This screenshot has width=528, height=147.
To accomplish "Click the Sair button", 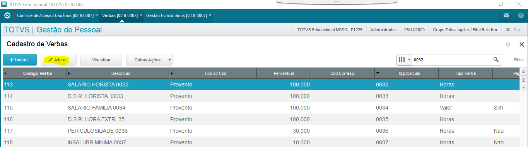I will 514,30.
